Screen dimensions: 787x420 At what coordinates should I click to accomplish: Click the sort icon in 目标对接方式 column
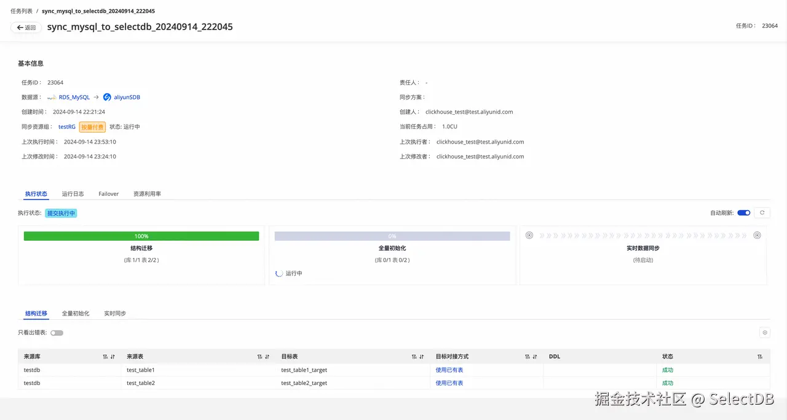point(535,357)
